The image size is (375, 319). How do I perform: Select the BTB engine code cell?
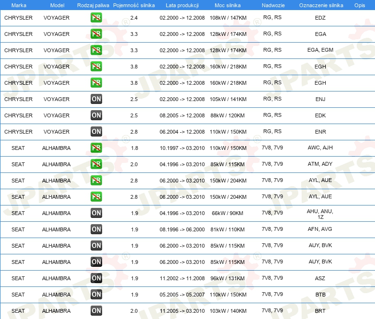[x=320, y=295]
